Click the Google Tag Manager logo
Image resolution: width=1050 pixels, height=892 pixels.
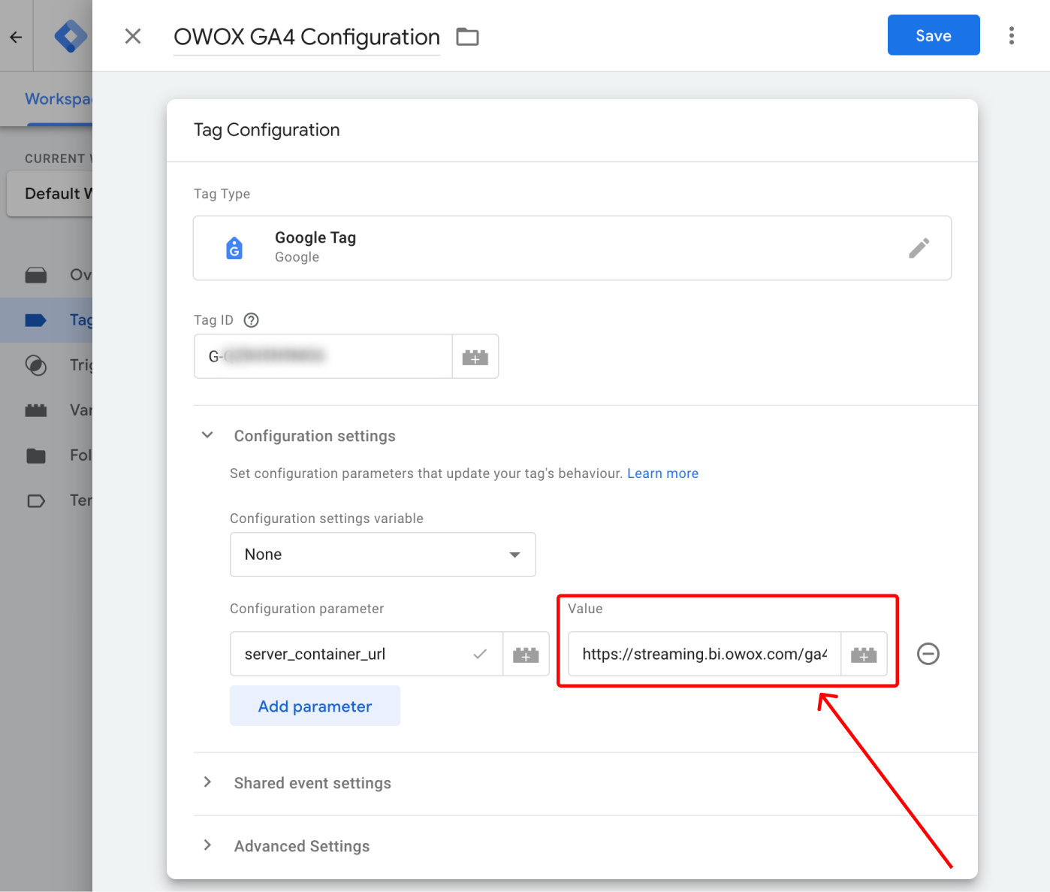[70, 36]
